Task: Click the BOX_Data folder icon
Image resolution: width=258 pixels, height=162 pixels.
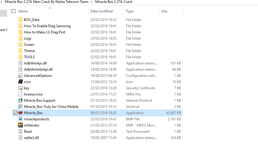Action: tap(20, 20)
